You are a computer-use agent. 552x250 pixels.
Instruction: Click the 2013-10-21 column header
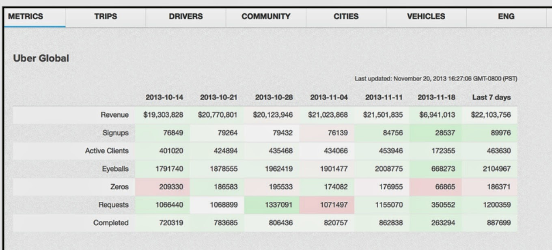pos(219,97)
